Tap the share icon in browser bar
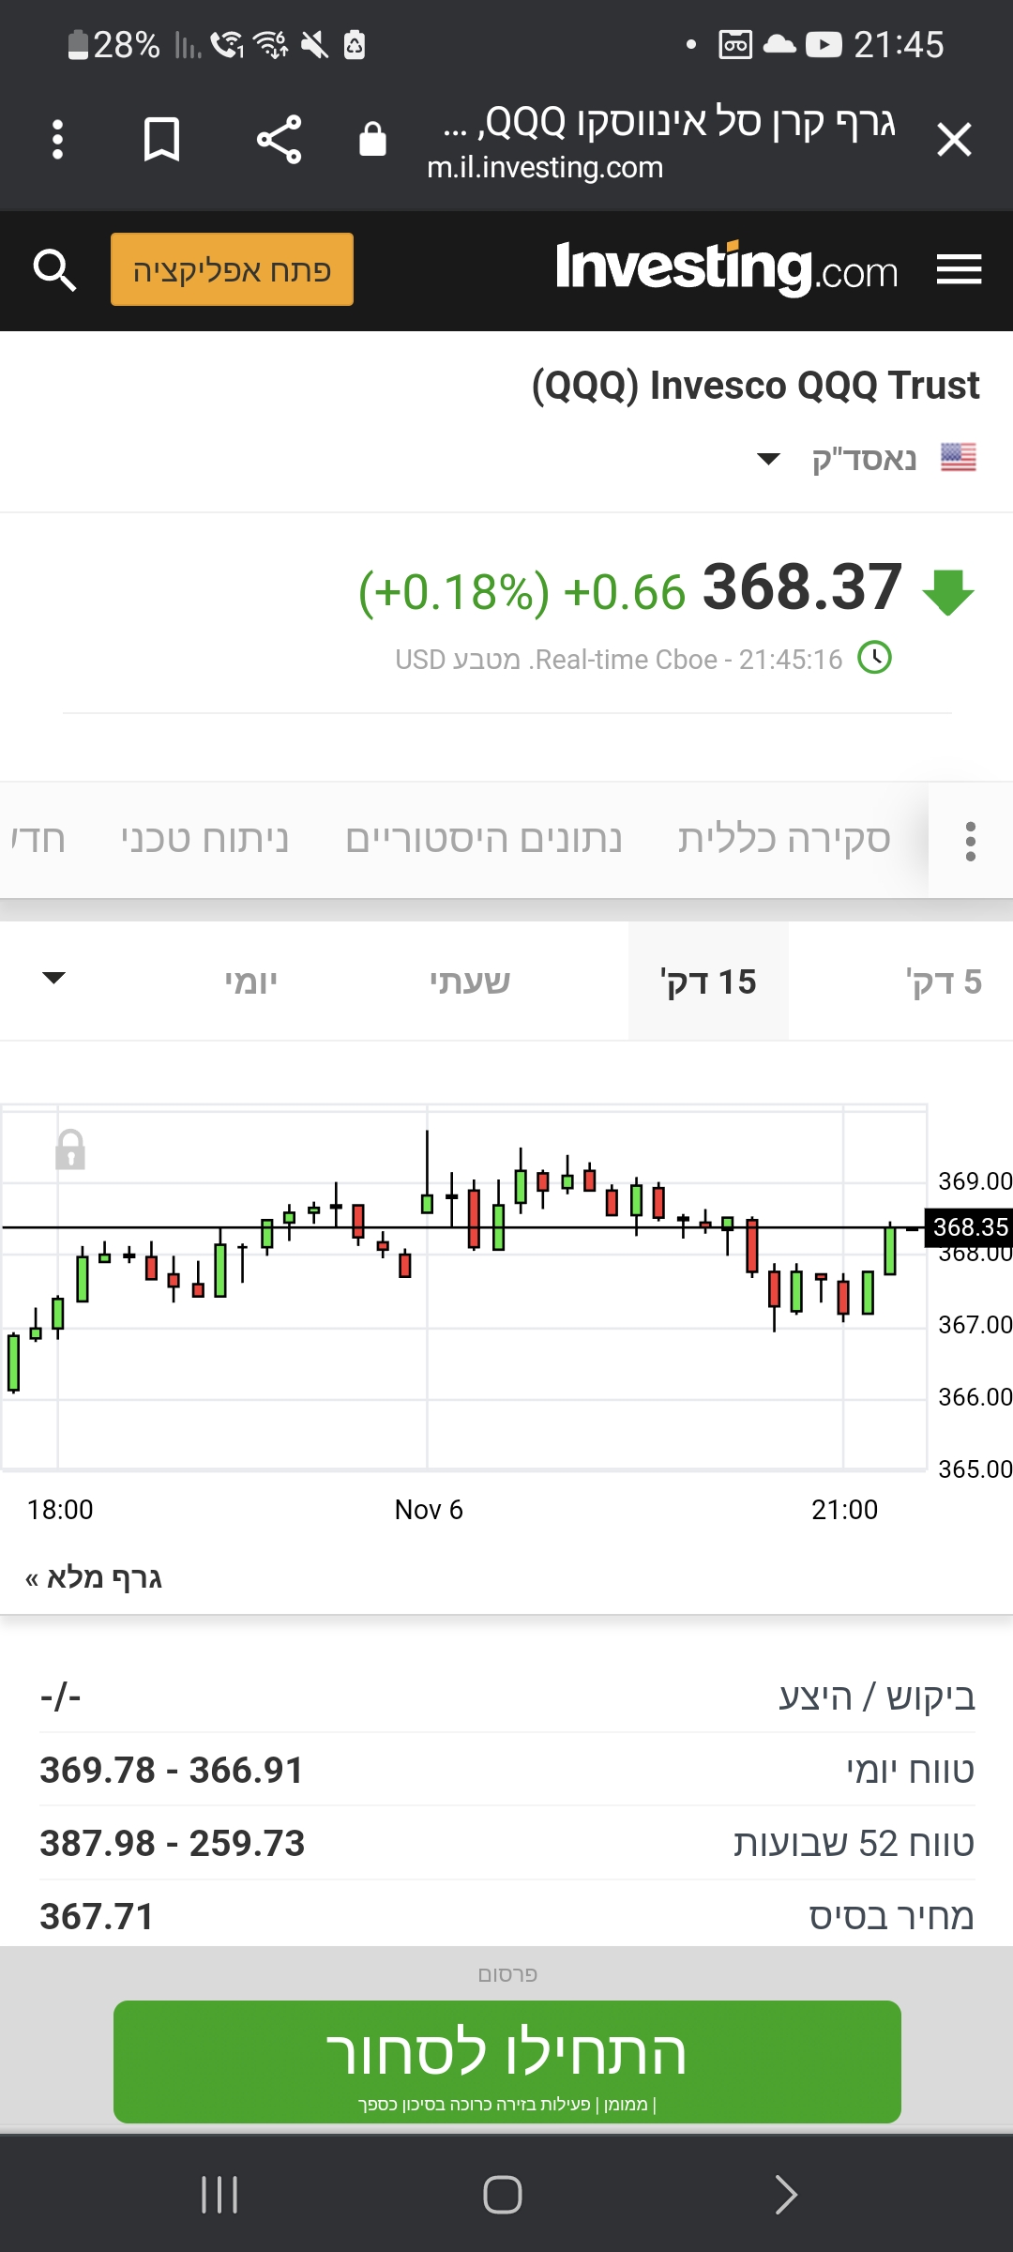1013x2252 pixels. click(x=279, y=140)
